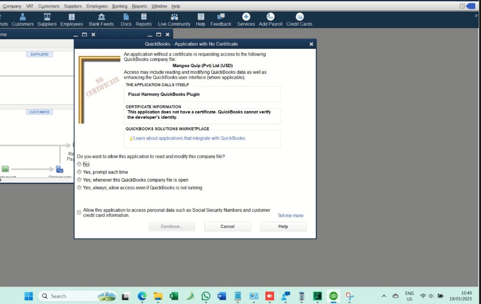Show hidden system tray icons

tap(384, 296)
